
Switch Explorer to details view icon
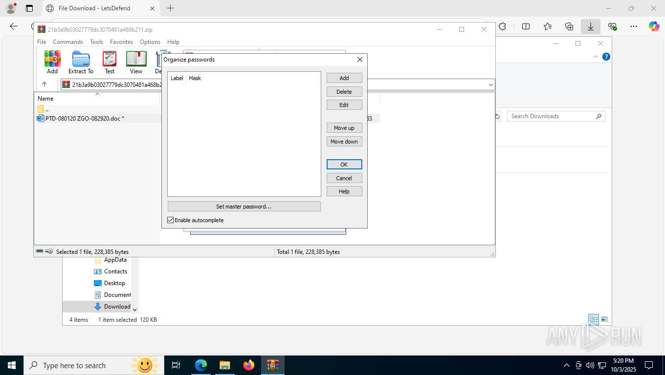coord(594,320)
